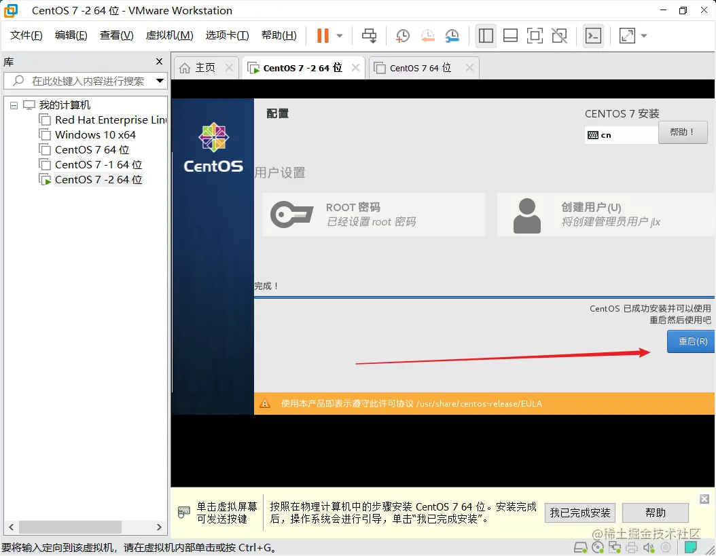Click the CentOS logo in installer
The width and height of the screenshot is (716, 556).
point(213,147)
